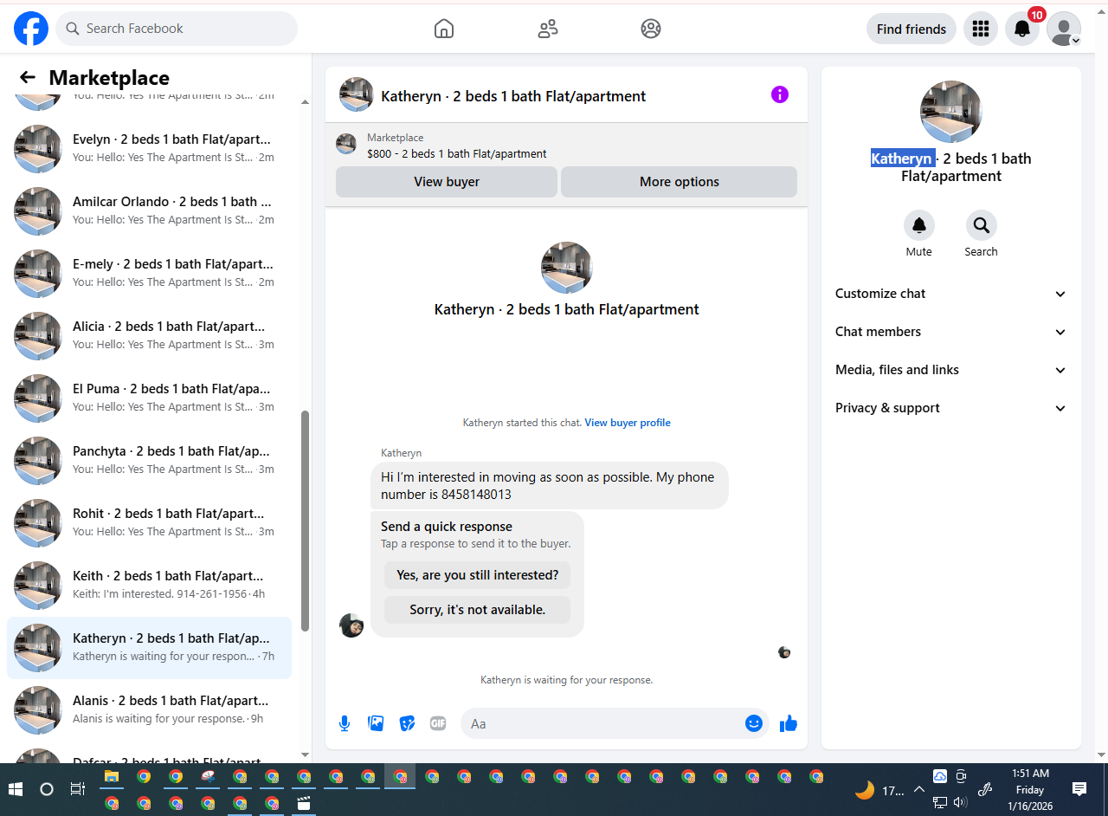Search in conversation magnifier icon

pyautogui.click(x=982, y=225)
